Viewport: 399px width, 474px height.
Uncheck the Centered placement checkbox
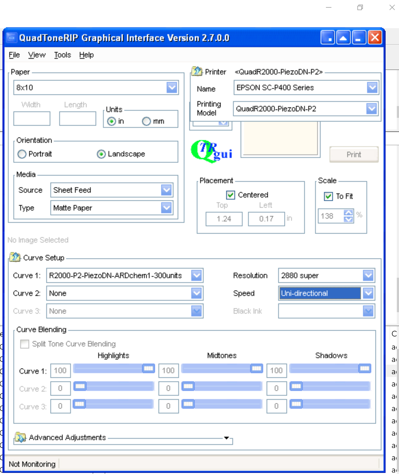click(230, 195)
